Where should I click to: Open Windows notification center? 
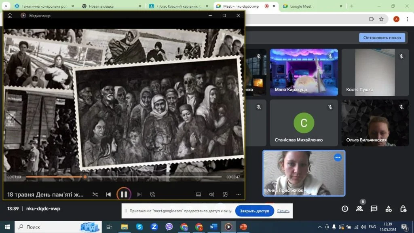404,227
